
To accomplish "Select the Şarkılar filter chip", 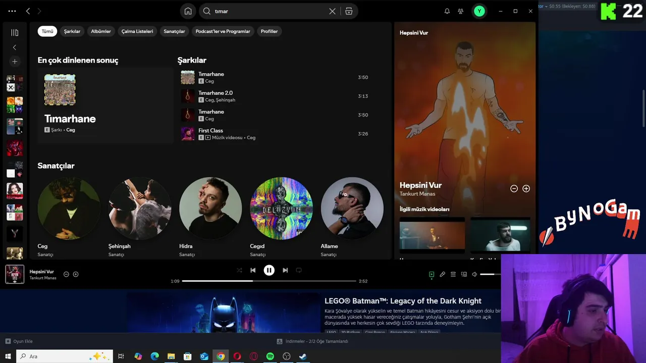I will [x=72, y=31].
